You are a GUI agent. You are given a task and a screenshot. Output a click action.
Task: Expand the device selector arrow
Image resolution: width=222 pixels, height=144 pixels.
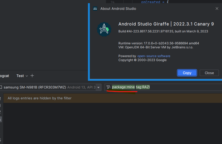[99, 87]
